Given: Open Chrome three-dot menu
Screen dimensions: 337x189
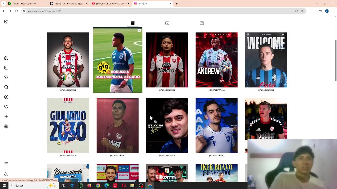Looking at the screenshot, I should (333, 11).
